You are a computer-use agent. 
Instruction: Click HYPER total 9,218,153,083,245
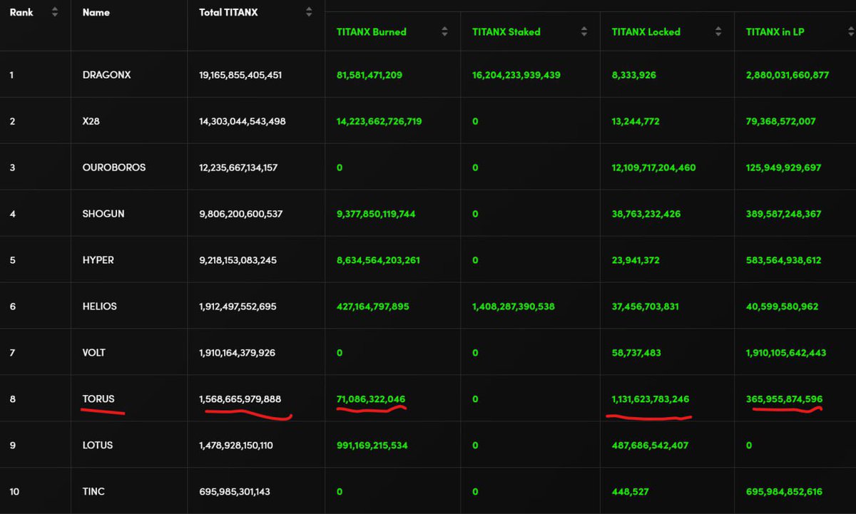(238, 260)
